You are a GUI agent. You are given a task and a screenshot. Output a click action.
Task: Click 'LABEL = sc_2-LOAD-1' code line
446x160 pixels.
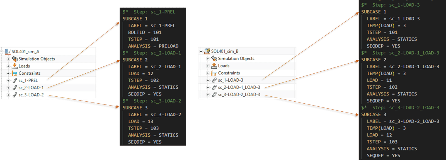click(155, 67)
